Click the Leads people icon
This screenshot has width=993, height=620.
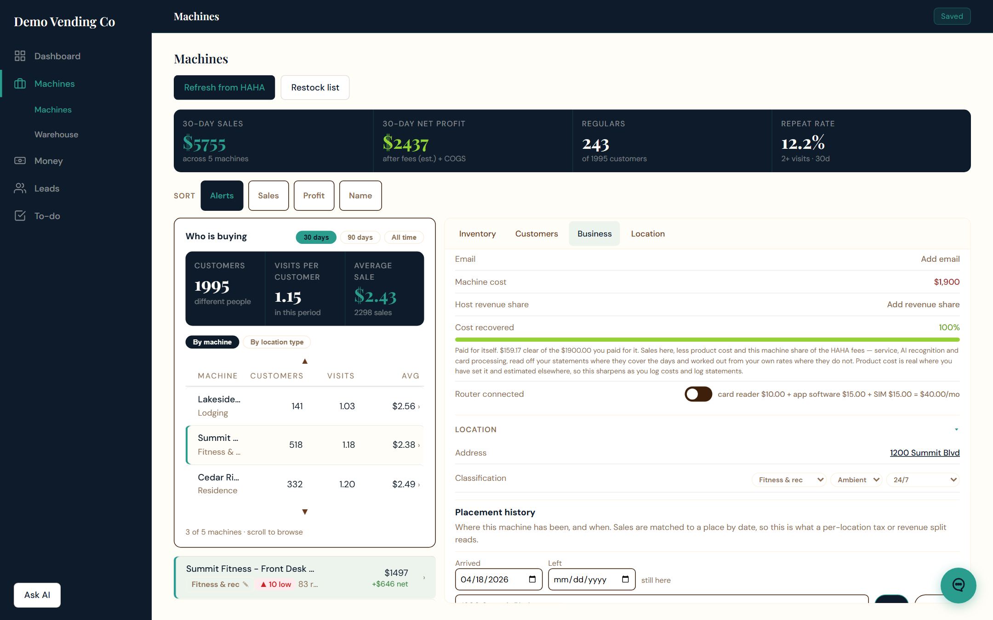20,188
